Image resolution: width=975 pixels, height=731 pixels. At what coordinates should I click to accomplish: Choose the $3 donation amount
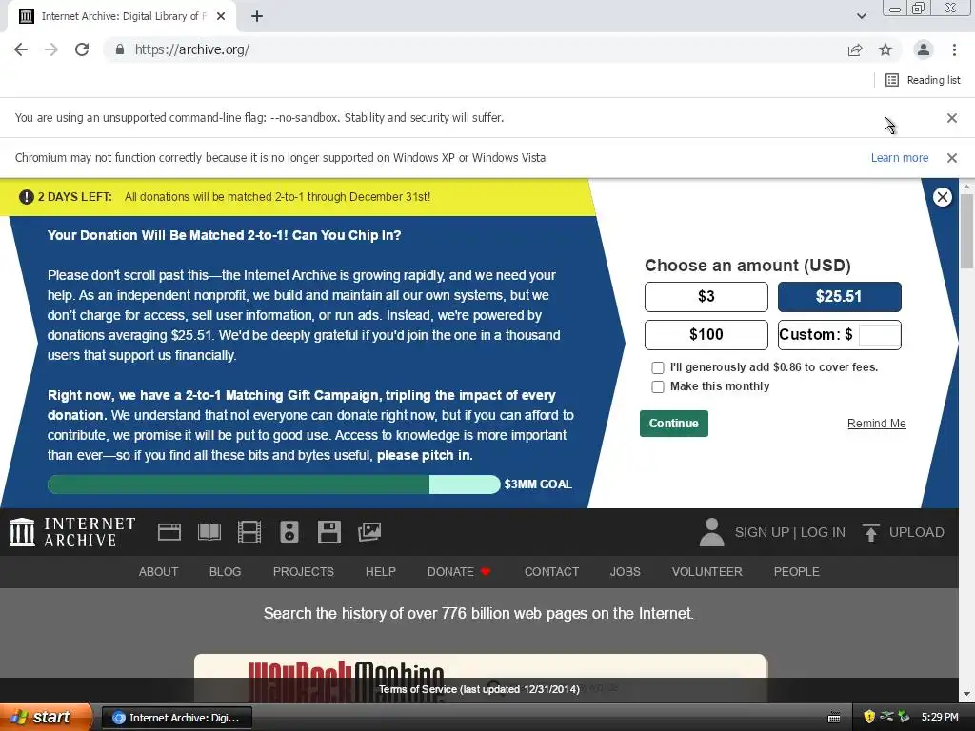tap(706, 297)
